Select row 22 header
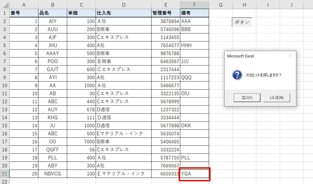Viewport: 313px width, 184px height. click(x=5, y=181)
